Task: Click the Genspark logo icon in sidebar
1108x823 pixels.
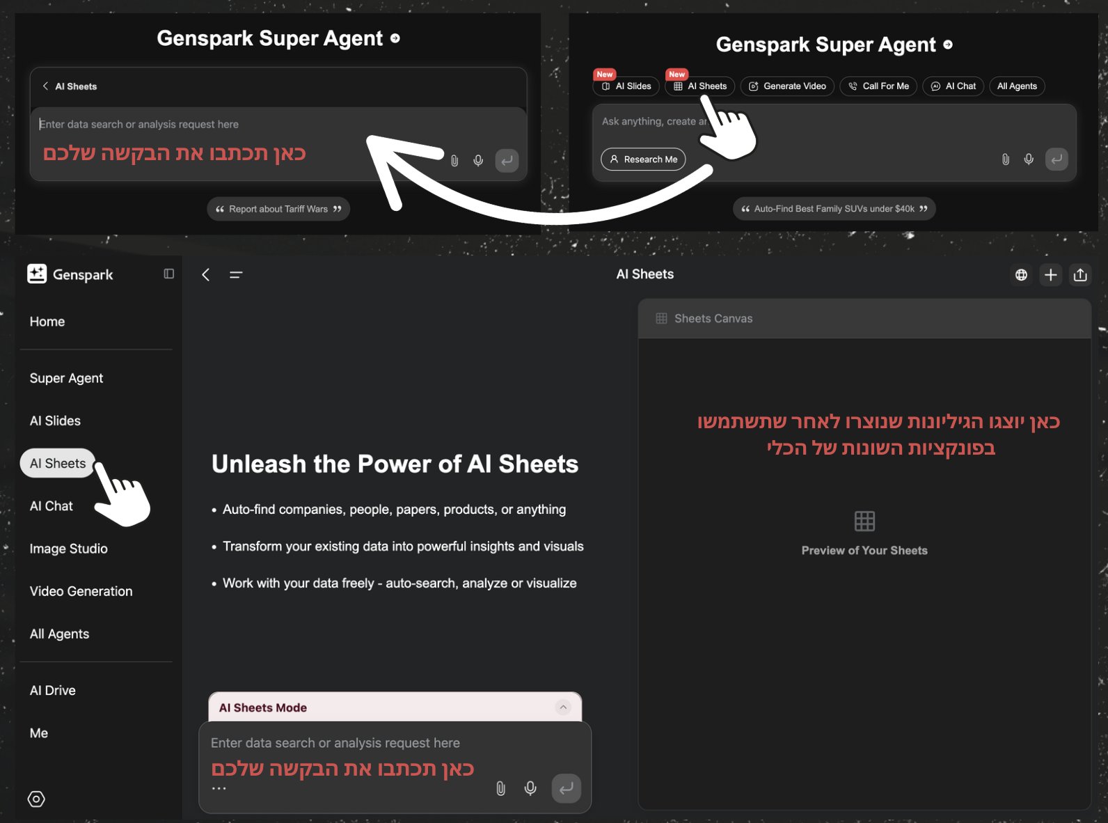Action: point(37,274)
